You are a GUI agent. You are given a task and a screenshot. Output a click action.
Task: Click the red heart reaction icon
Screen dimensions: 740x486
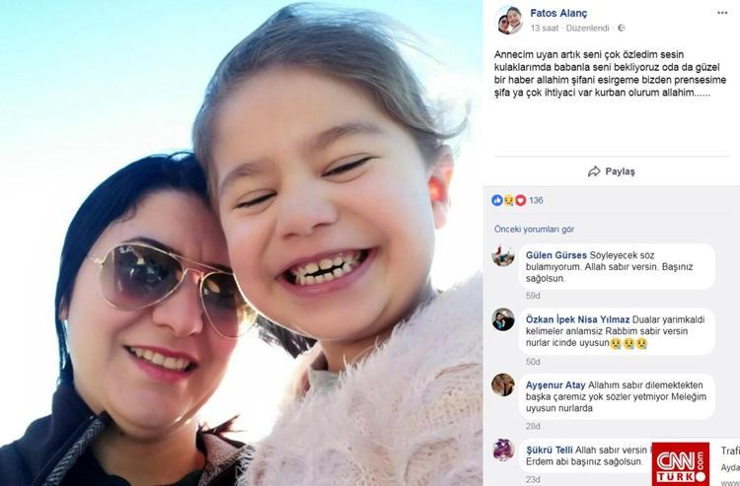click(x=520, y=200)
